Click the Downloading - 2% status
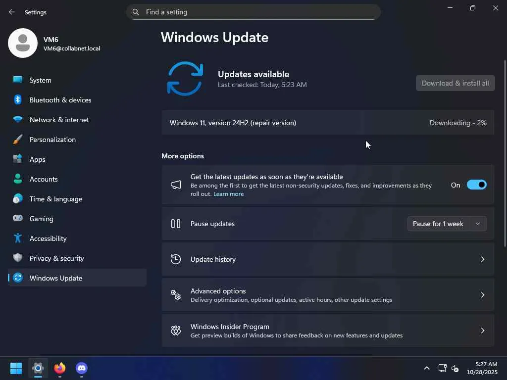Viewport: 507px width, 380px height. pyautogui.click(x=458, y=123)
